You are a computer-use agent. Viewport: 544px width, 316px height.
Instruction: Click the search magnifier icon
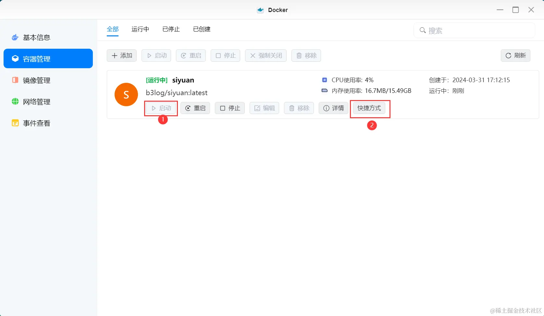(422, 30)
